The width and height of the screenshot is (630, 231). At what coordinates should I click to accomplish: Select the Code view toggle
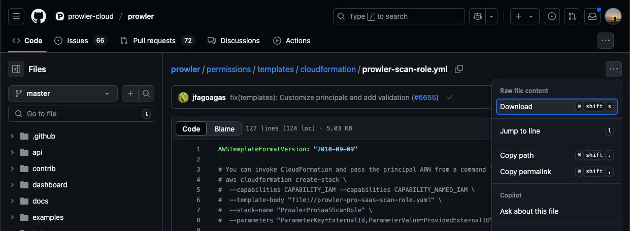pos(191,129)
